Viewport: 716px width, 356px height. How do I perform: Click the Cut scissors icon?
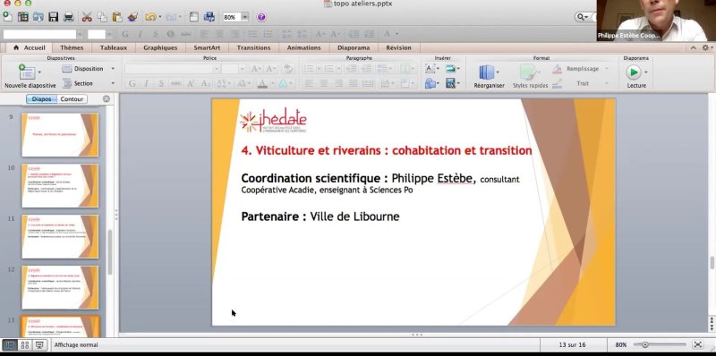87,17
